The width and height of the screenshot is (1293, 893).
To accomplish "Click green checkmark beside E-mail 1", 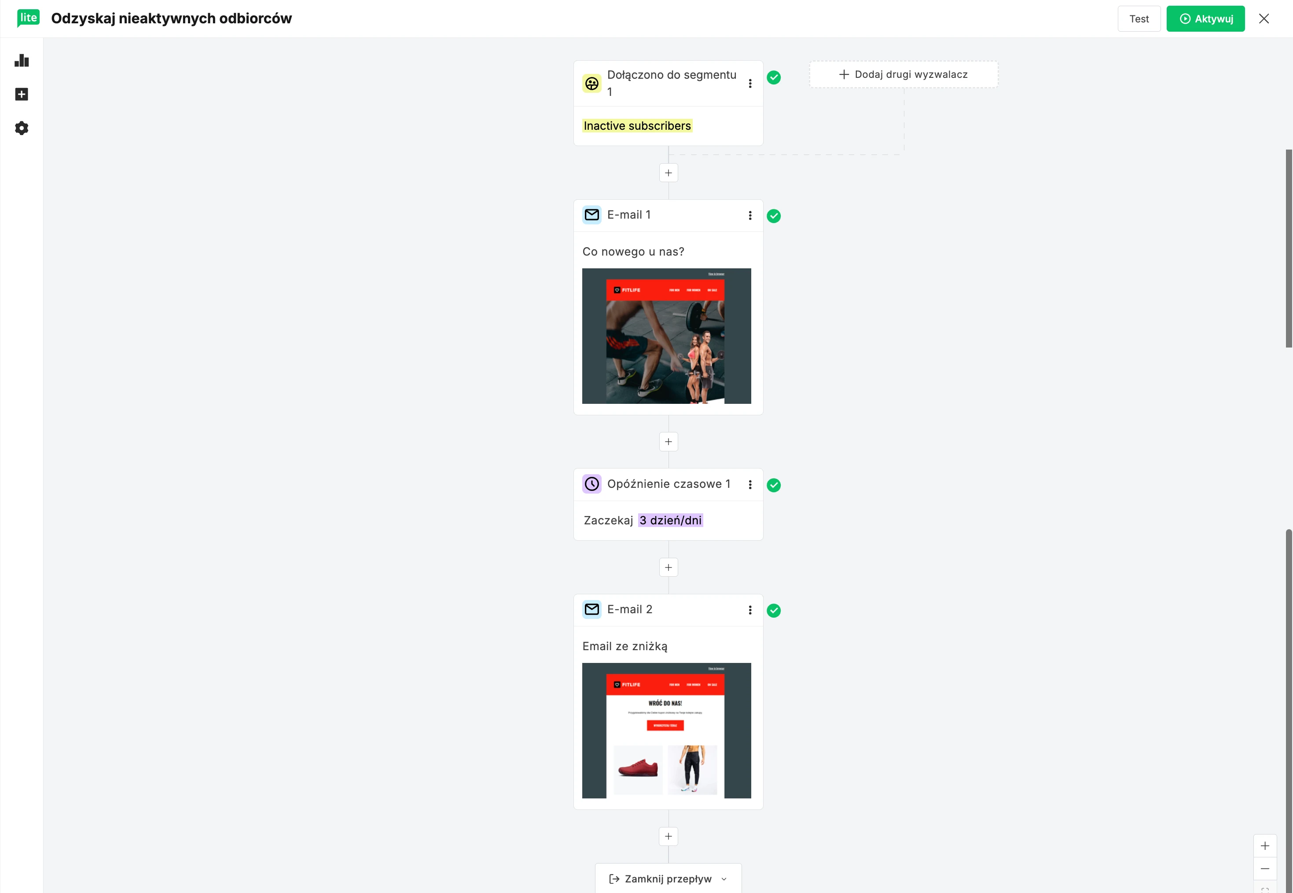I will [x=774, y=216].
